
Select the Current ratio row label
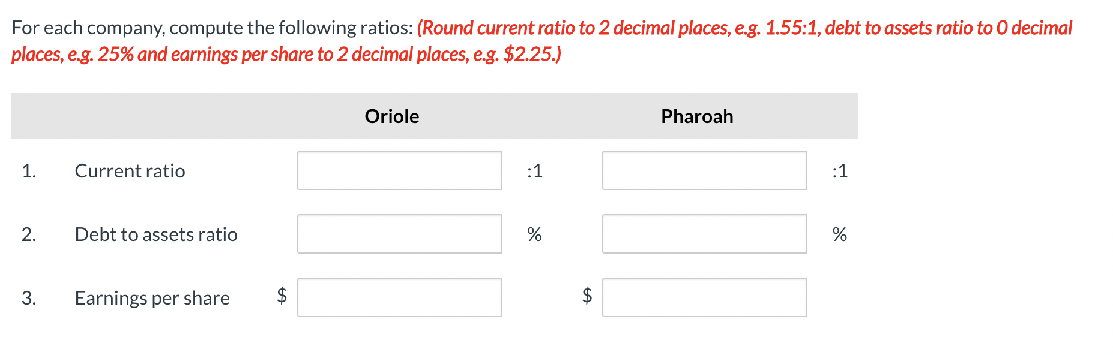130,170
